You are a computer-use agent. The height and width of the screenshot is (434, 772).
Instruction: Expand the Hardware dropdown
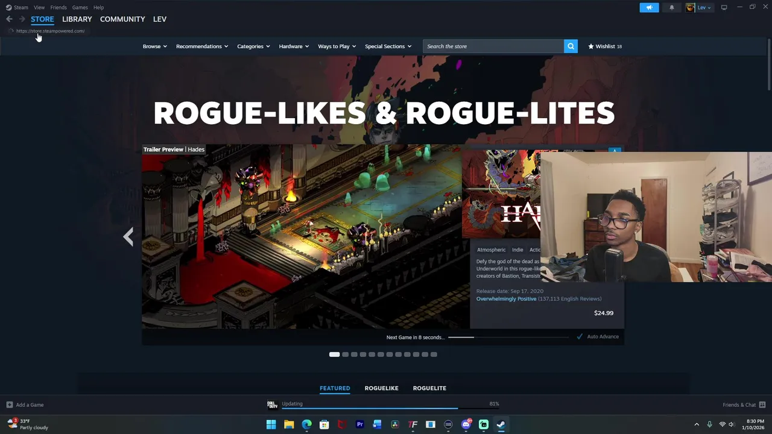coord(294,46)
